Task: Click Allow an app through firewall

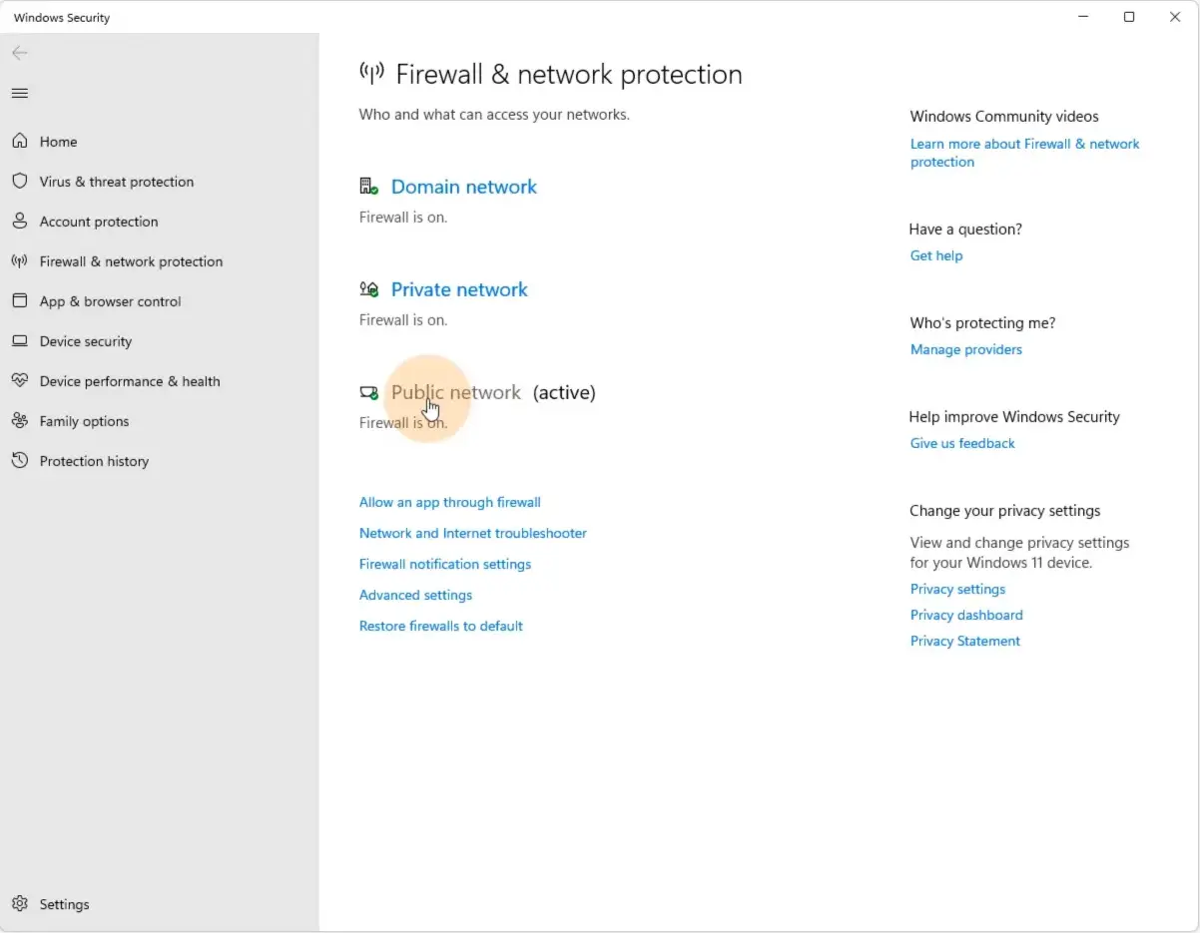Action: tap(449, 502)
